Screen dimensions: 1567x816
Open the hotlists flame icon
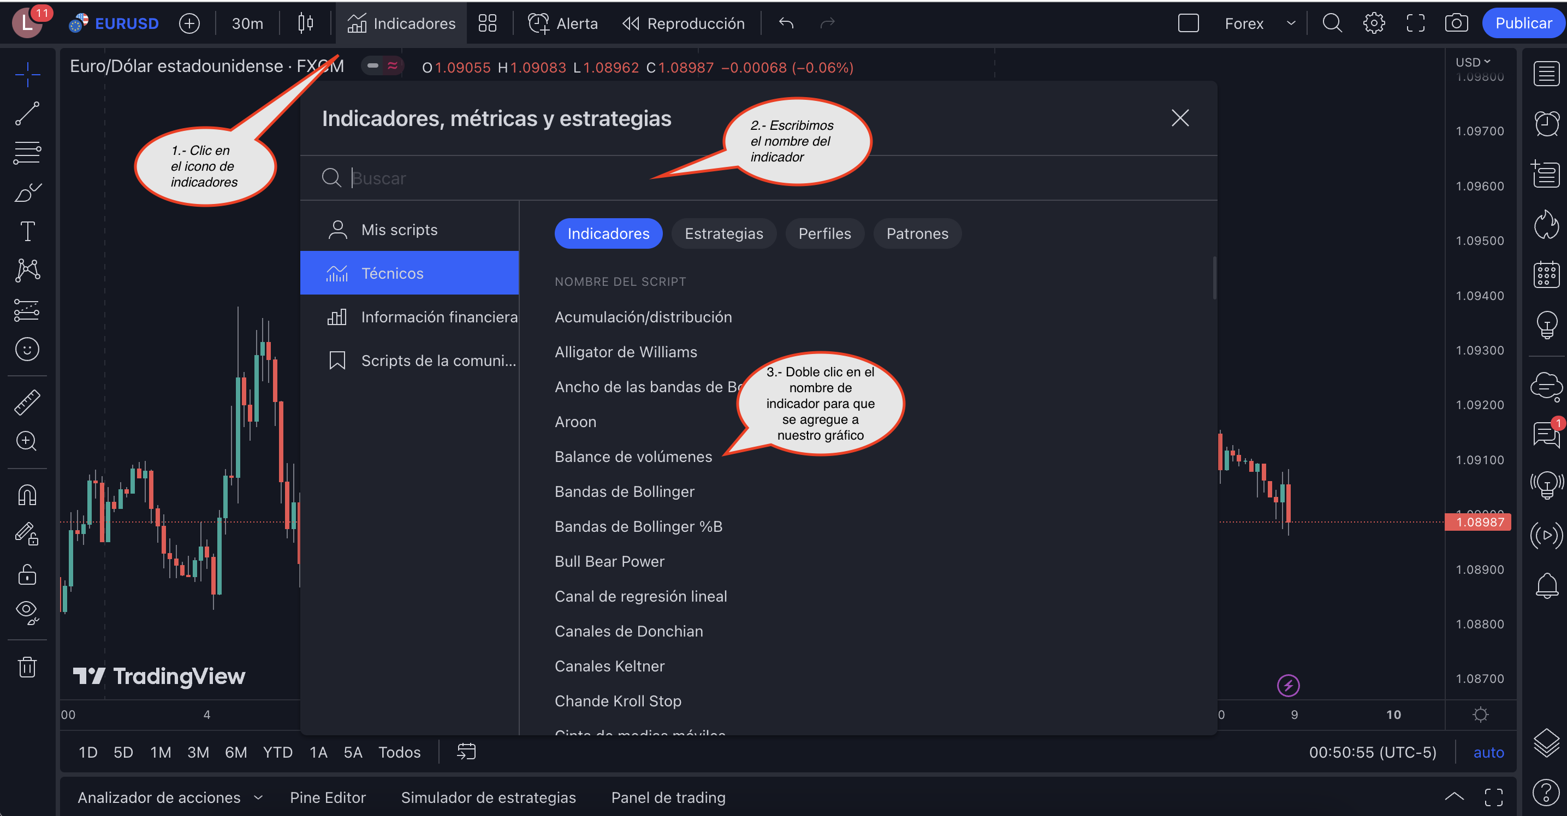point(1546,224)
